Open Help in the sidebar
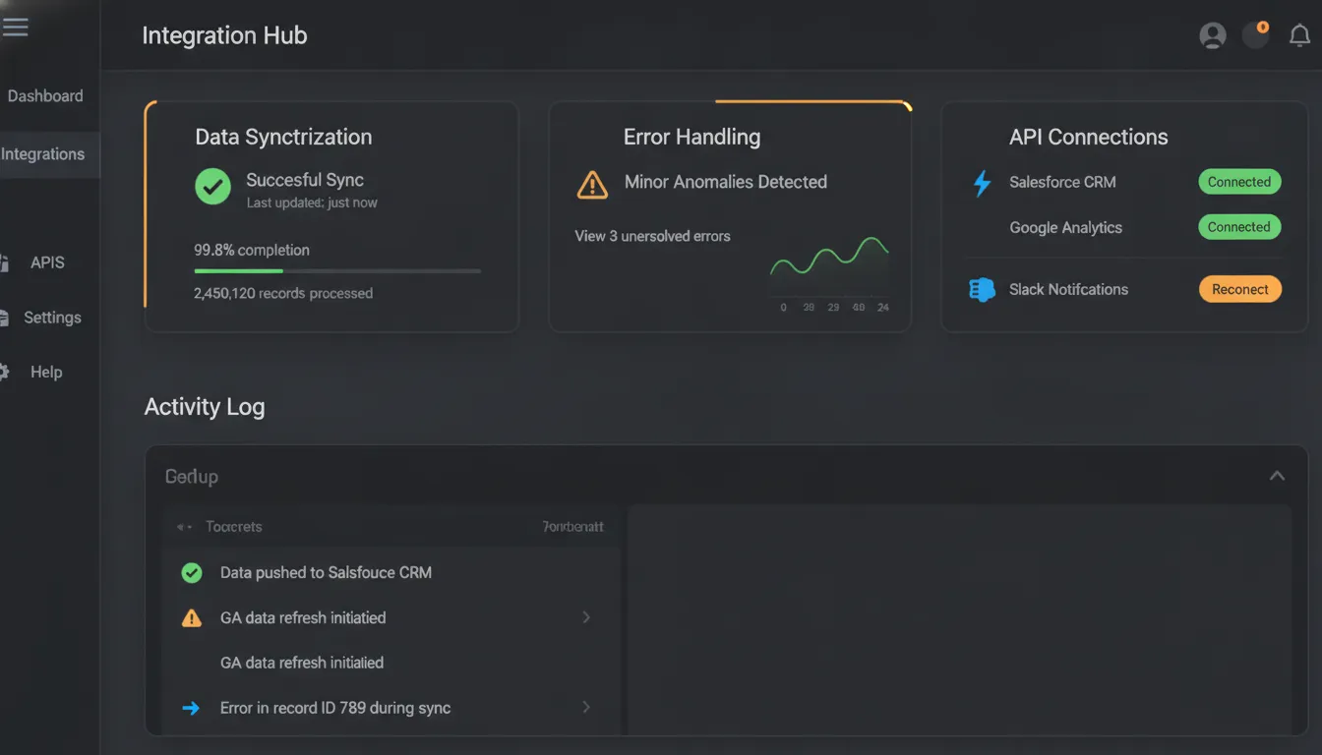Screen dimensions: 1322x755 click(46, 372)
